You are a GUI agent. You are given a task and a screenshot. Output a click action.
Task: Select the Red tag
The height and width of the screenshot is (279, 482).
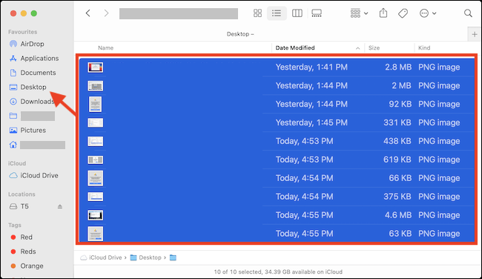point(22,237)
